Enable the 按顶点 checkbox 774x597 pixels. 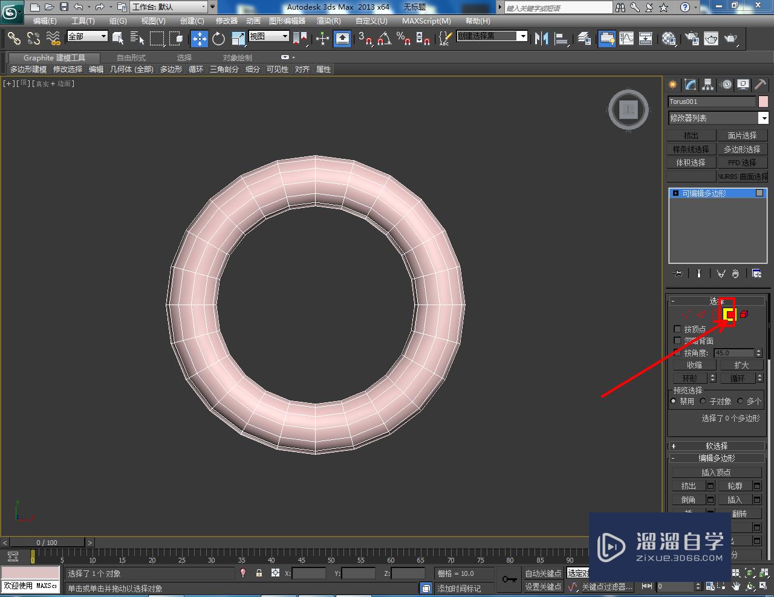[677, 329]
